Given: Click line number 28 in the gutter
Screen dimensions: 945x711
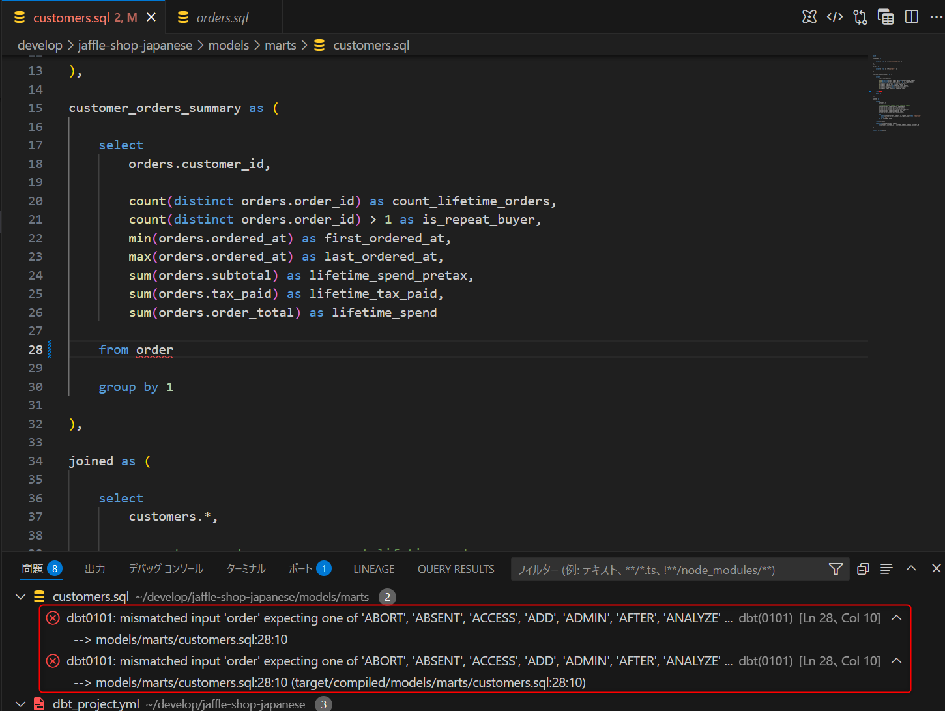Looking at the screenshot, I should pyautogui.click(x=35, y=349).
